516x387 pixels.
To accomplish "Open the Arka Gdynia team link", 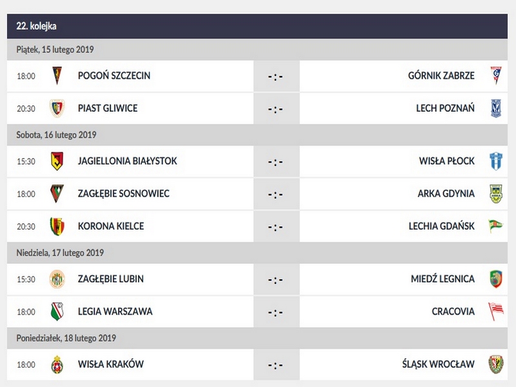I will coord(446,193).
